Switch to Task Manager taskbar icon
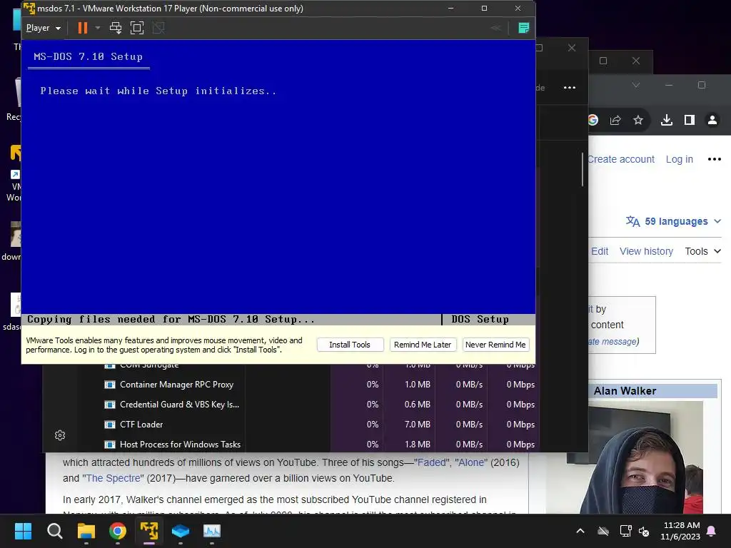Image resolution: width=731 pixels, height=548 pixels. [x=212, y=531]
